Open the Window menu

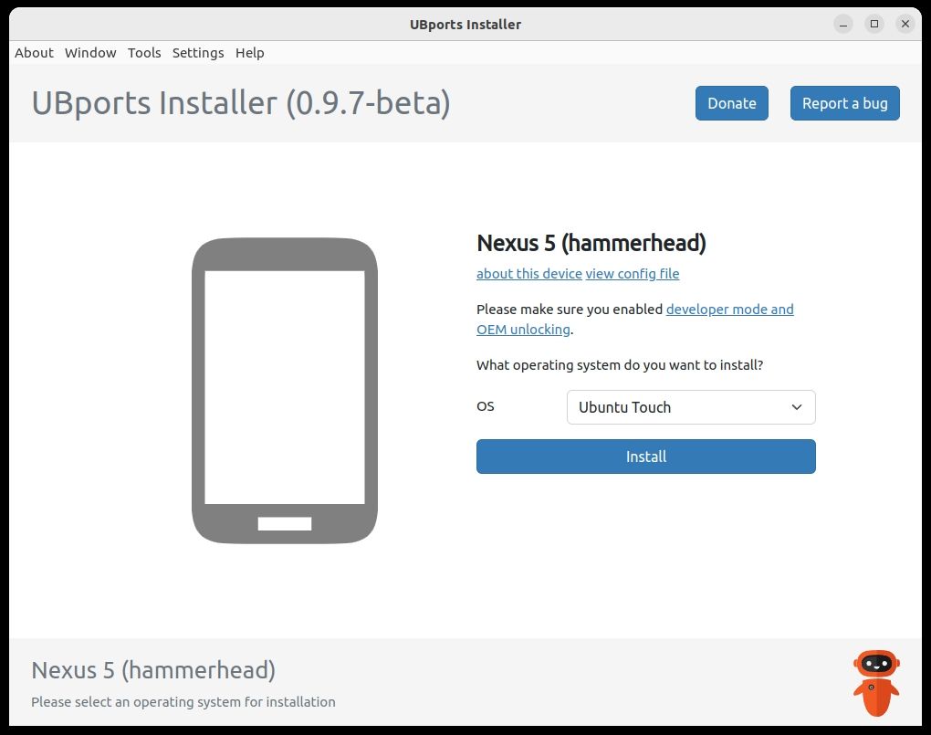click(89, 53)
